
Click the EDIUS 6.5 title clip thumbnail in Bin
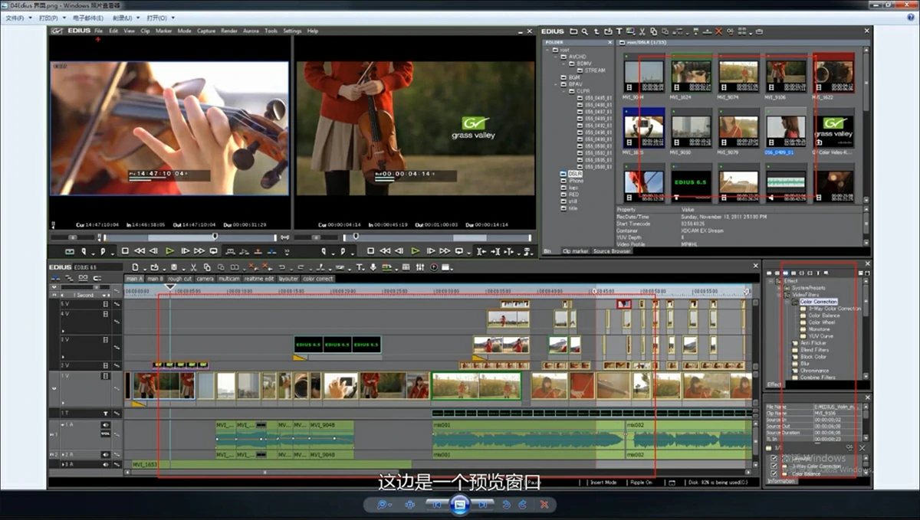tap(691, 182)
